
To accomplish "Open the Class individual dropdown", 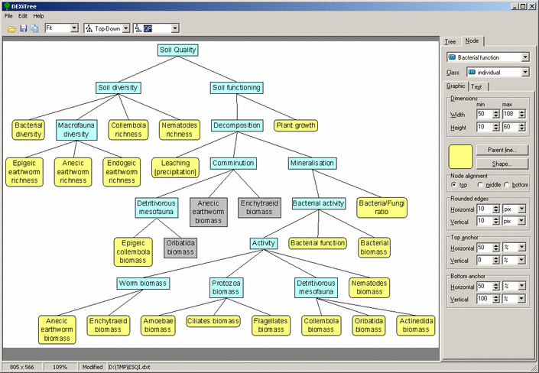I will (x=525, y=72).
